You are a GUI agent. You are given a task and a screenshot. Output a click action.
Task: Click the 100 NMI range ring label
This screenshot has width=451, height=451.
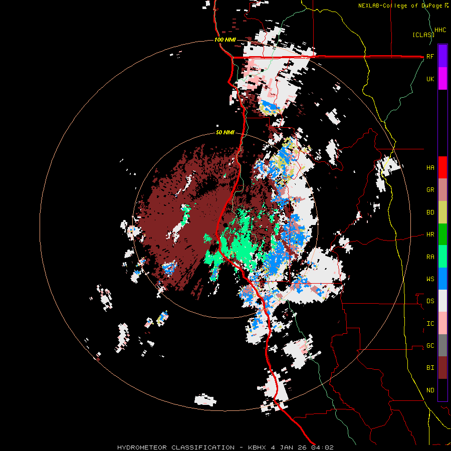pos(225,40)
